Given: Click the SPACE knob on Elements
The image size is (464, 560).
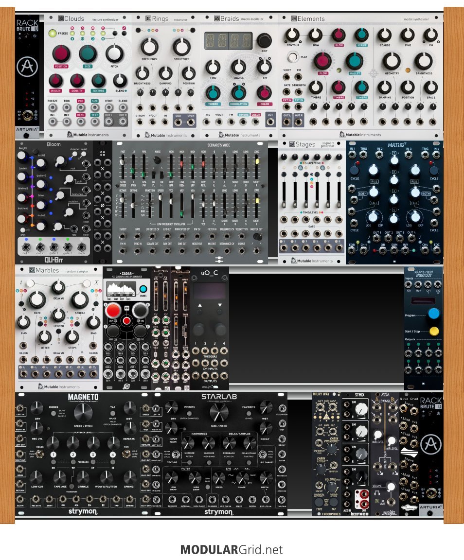Looking at the screenshot, I should coord(431,87).
